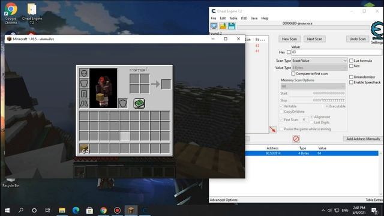Click the New Scan button

pyautogui.click(x=289, y=39)
